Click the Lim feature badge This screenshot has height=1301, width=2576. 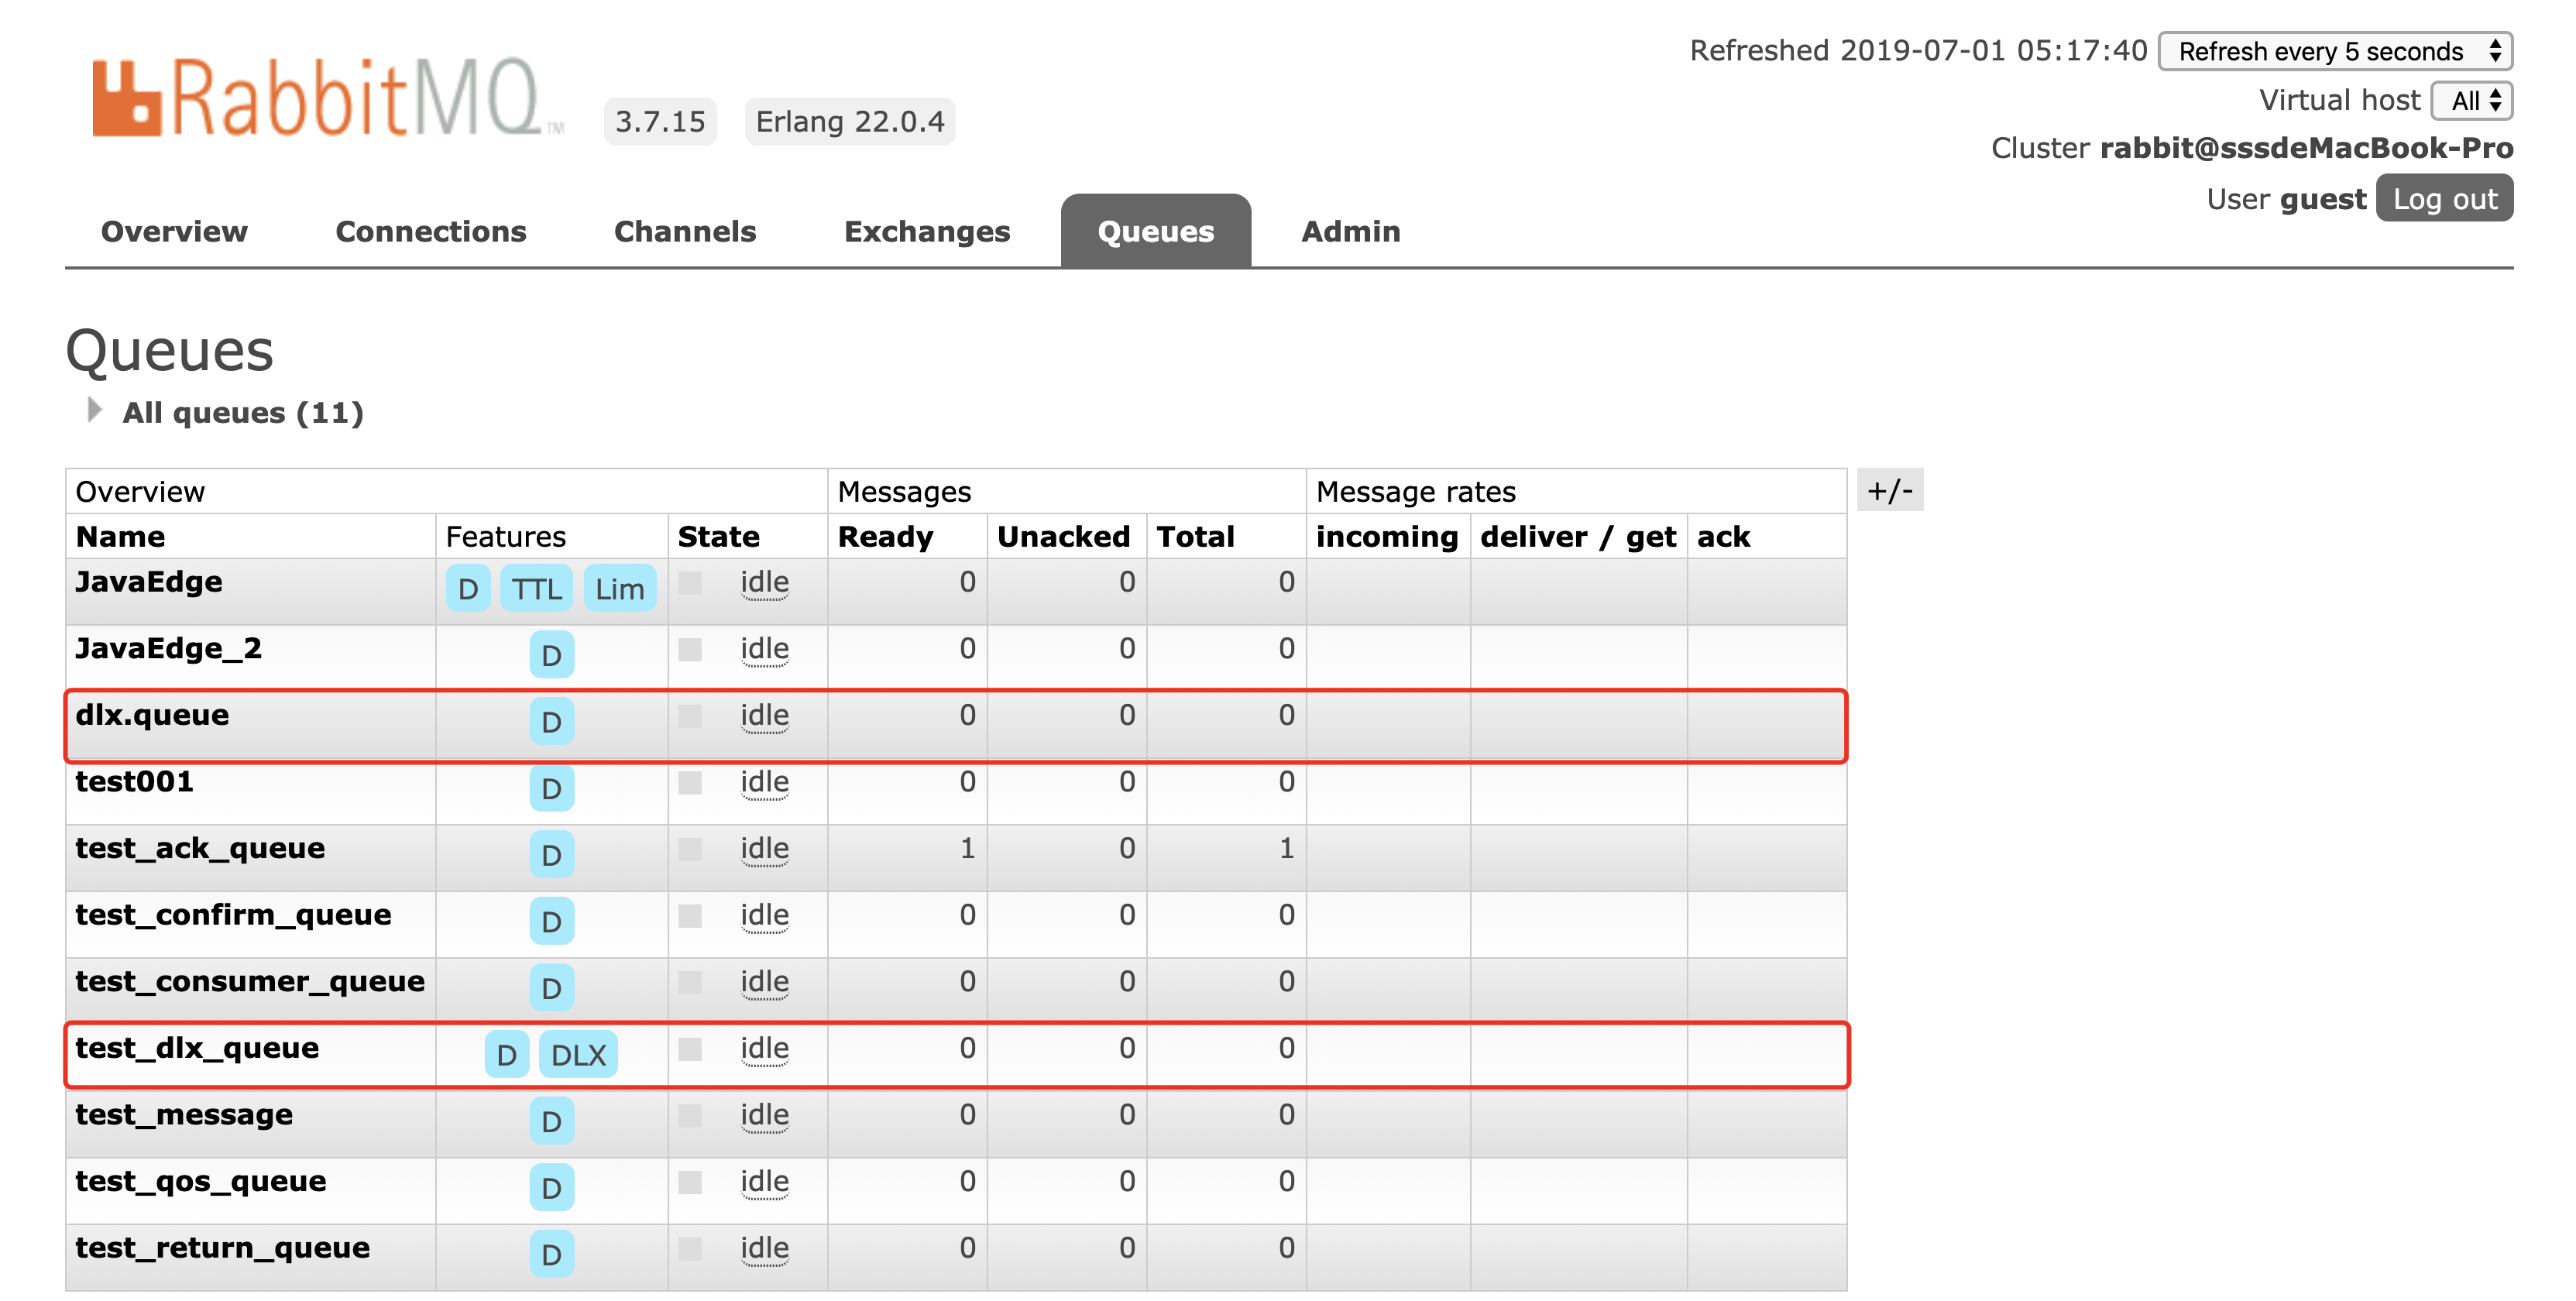click(x=619, y=589)
